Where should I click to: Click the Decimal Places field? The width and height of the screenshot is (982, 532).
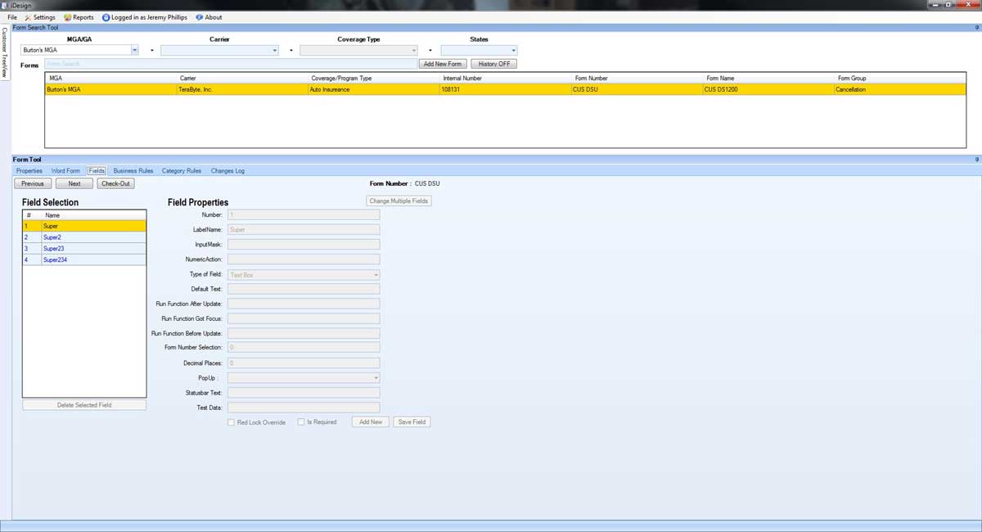[x=304, y=363]
